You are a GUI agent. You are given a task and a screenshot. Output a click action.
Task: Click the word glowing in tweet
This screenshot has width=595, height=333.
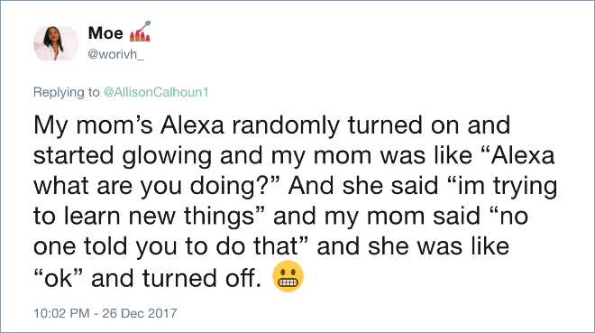[x=167, y=156]
